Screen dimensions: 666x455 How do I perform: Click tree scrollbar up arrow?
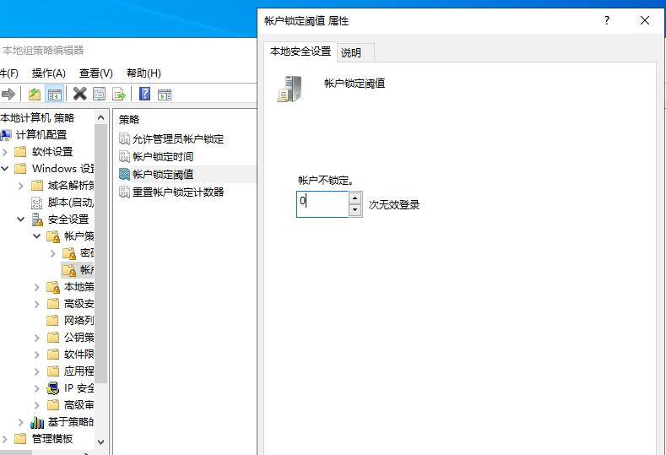[100, 117]
